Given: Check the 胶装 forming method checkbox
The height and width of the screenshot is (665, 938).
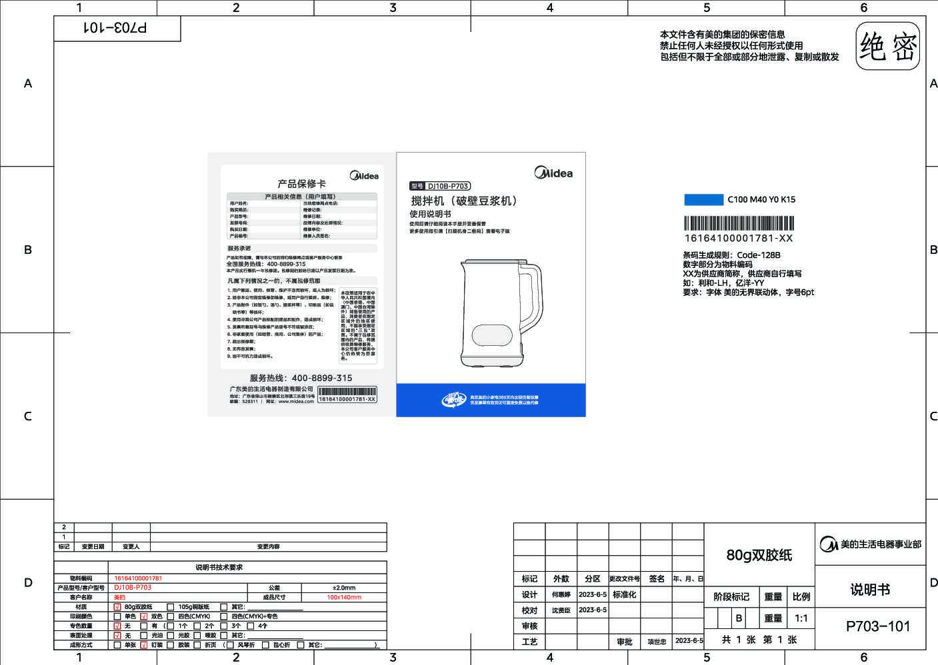Looking at the screenshot, I should [x=171, y=644].
